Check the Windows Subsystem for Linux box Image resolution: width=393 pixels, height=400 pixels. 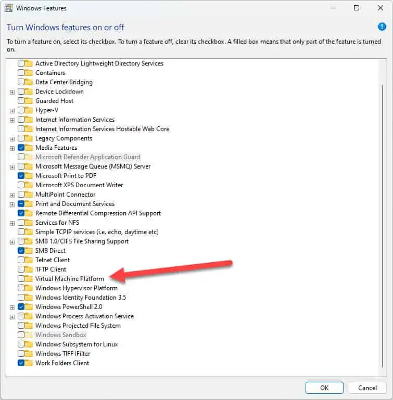click(x=21, y=344)
